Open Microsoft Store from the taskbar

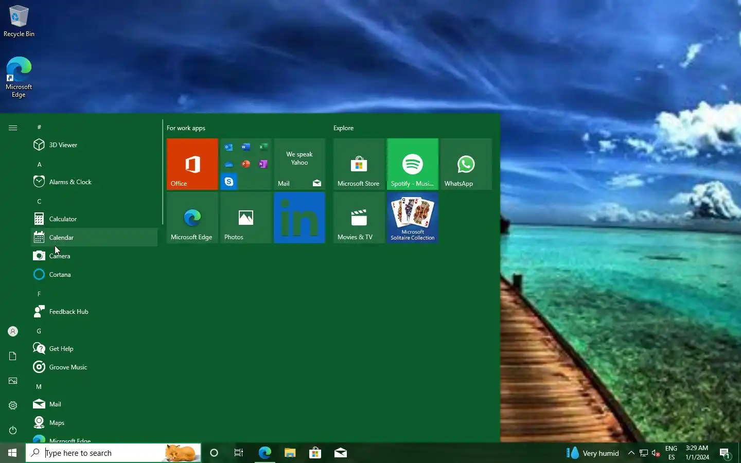click(x=315, y=453)
